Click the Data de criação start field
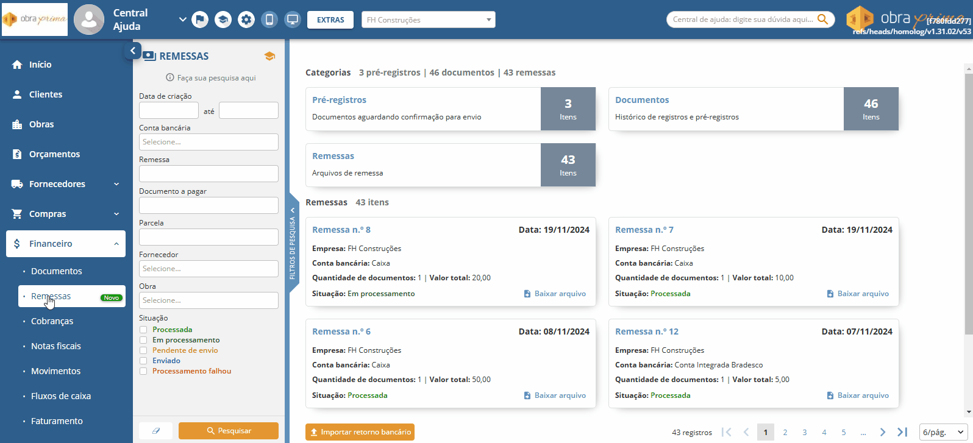Viewport: 973px width, 443px height. click(169, 110)
